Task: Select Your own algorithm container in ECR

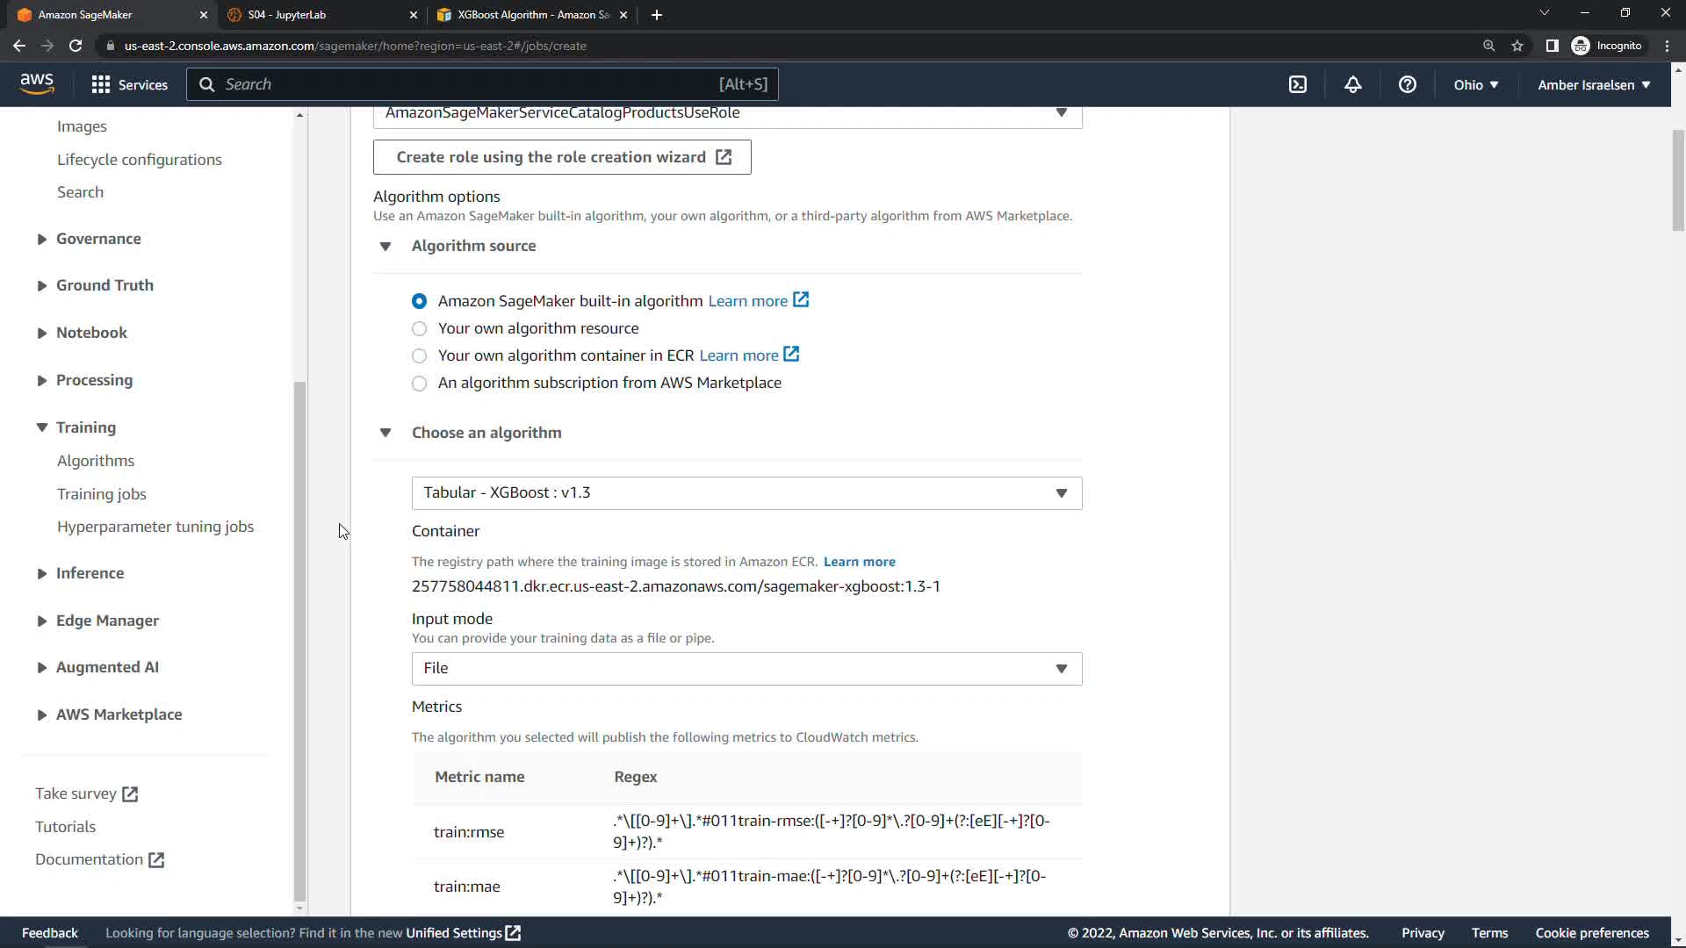Action: pos(420,355)
